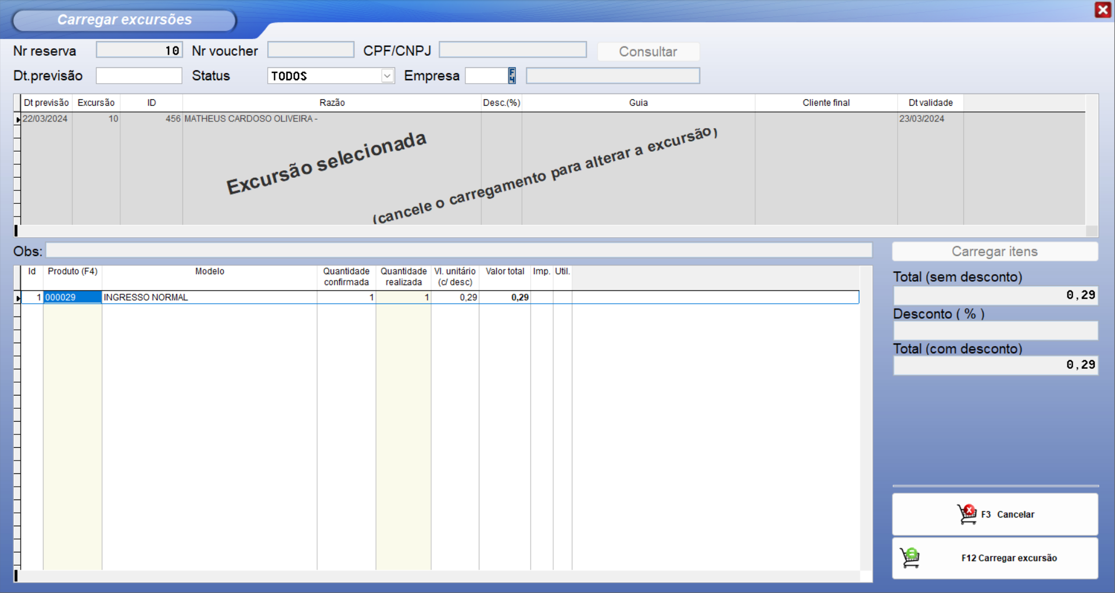Image resolution: width=1115 pixels, height=593 pixels.
Task: Click the Produto (F4) column header
Action: 72,272
